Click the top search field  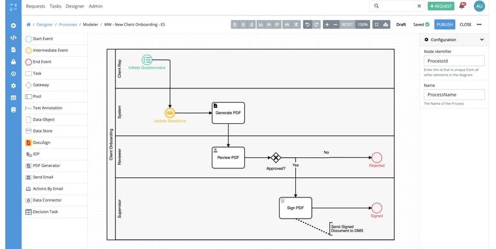point(397,6)
